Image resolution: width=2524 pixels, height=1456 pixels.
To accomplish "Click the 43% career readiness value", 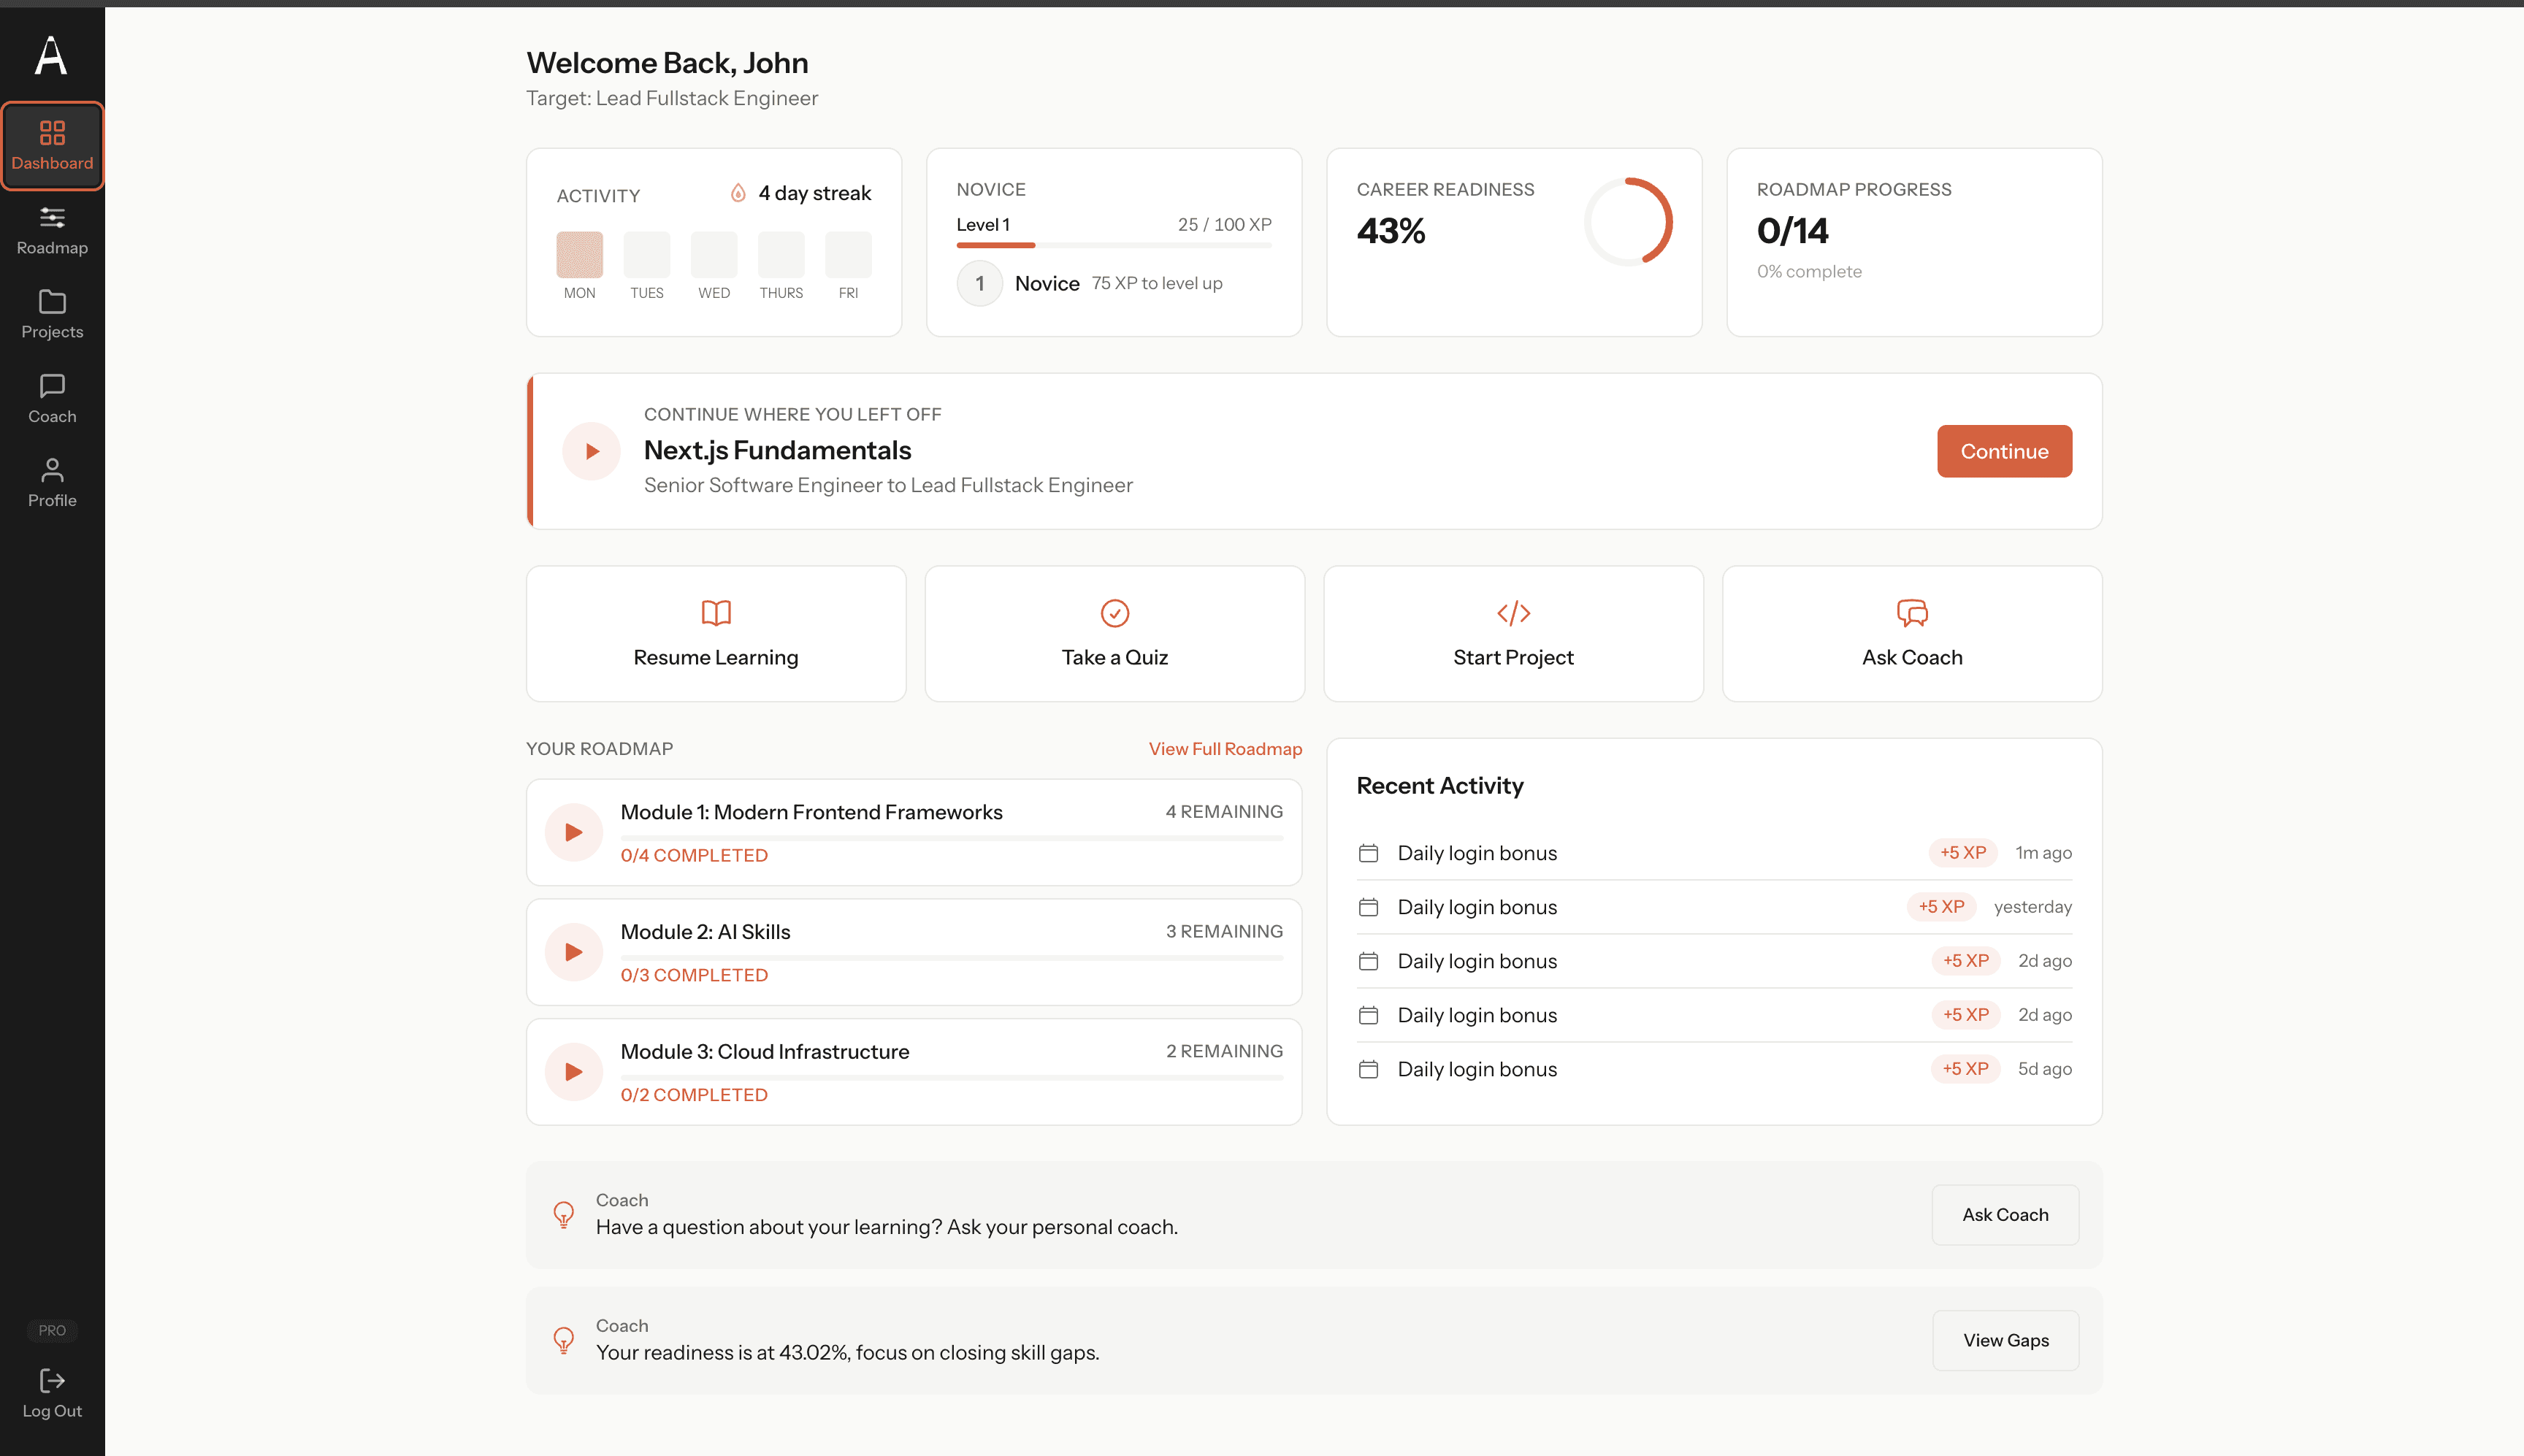I will click(1391, 231).
